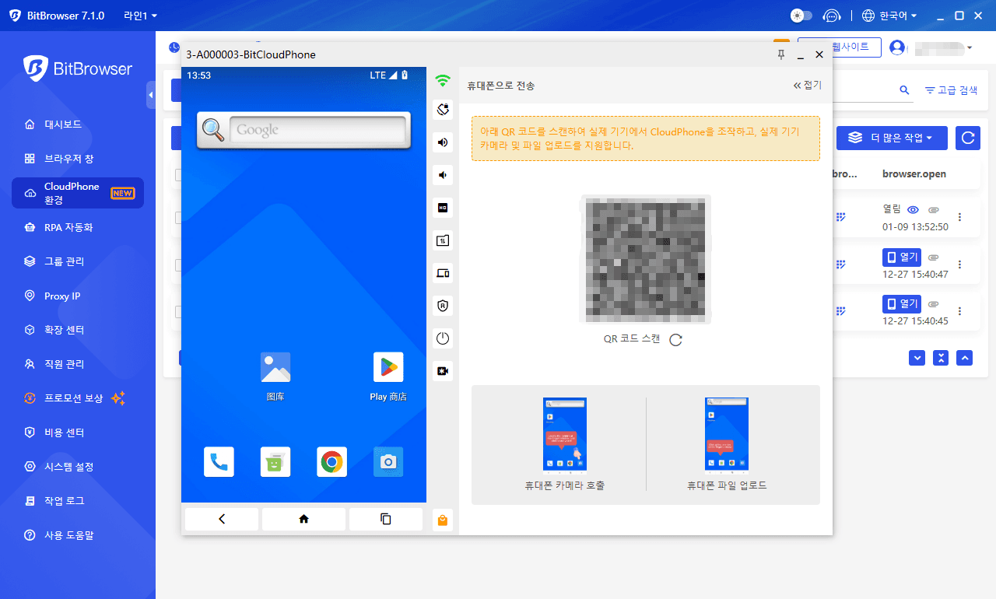Screen dimensions: 996x599
Task: Click 열기 button in the 12-27 15:40:45 row
Action: pos(902,303)
